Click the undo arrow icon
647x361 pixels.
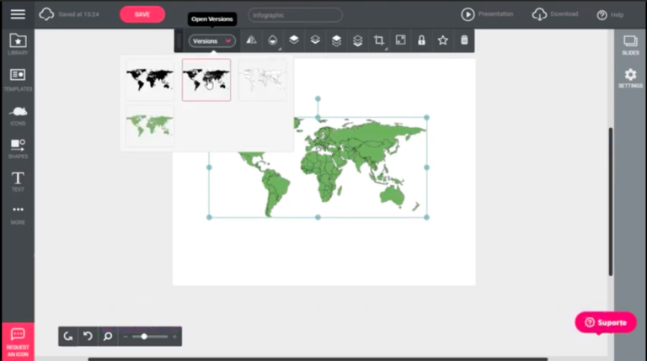pos(88,337)
